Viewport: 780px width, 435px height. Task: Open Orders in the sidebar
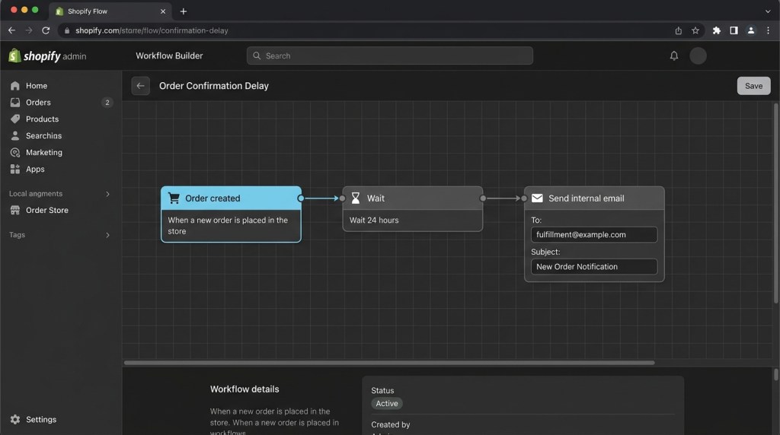[38, 103]
